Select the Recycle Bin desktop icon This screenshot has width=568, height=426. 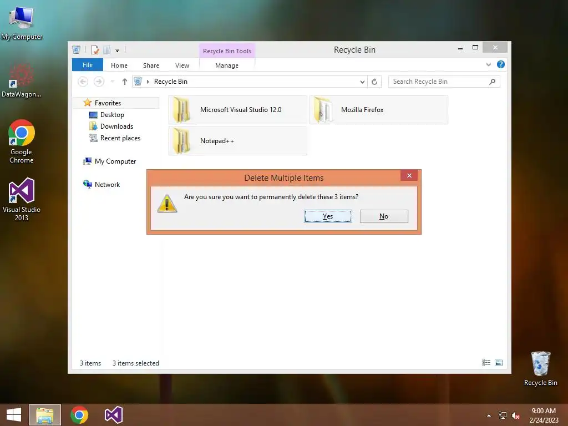[x=540, y=369]
